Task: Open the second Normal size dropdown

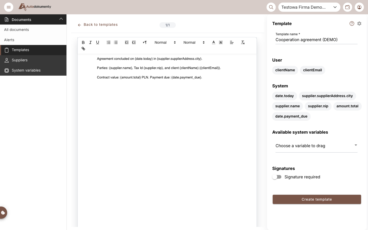Action: [194, 42]
